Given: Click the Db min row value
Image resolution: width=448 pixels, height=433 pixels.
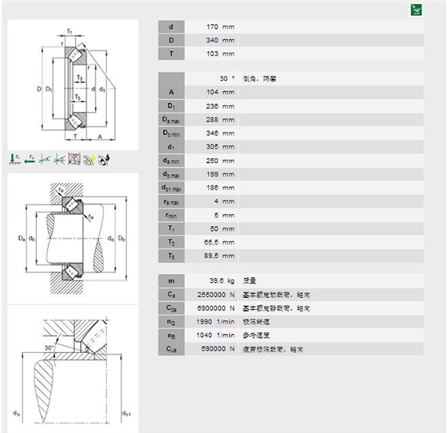Looking at the screenshot, I should (x=220, y=133).
